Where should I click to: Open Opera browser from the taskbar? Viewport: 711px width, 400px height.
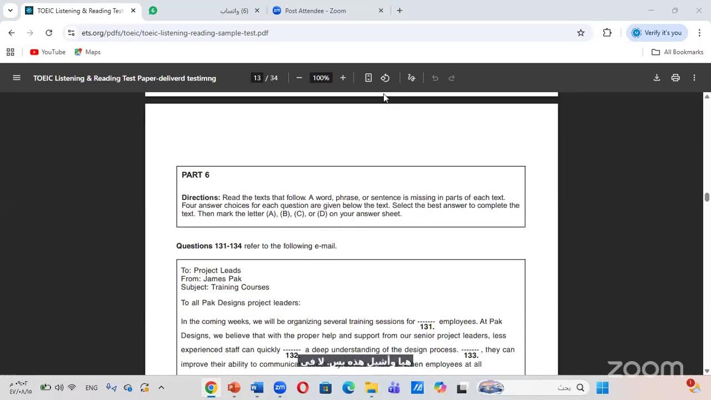(x=303, y=388)
